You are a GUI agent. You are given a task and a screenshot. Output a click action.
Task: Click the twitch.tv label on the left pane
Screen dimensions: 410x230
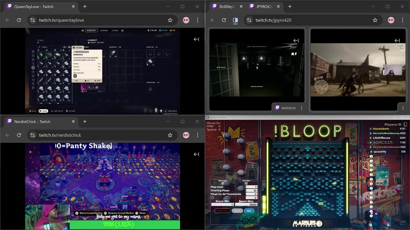[x=289, y=108]
